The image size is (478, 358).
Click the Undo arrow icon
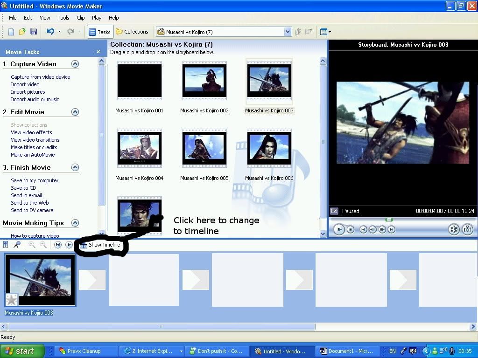coord(50,32)
